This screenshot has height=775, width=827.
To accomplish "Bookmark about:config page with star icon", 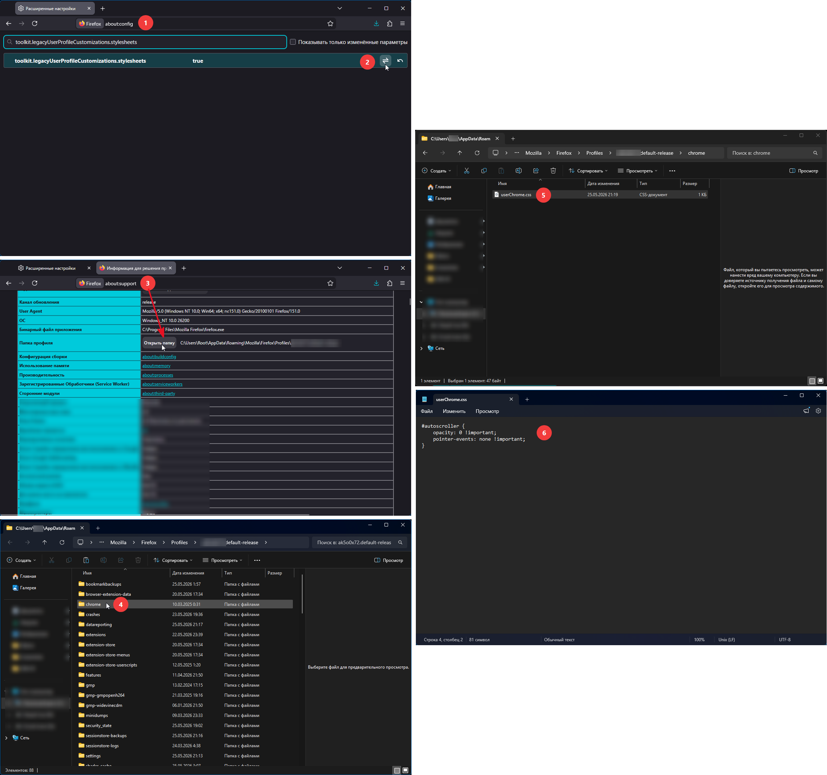I will pos(330,24).
